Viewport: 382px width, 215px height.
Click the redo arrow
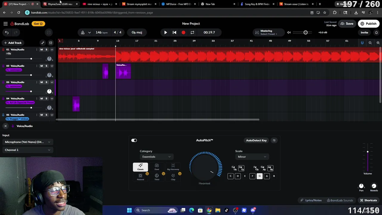click(16, 32)
